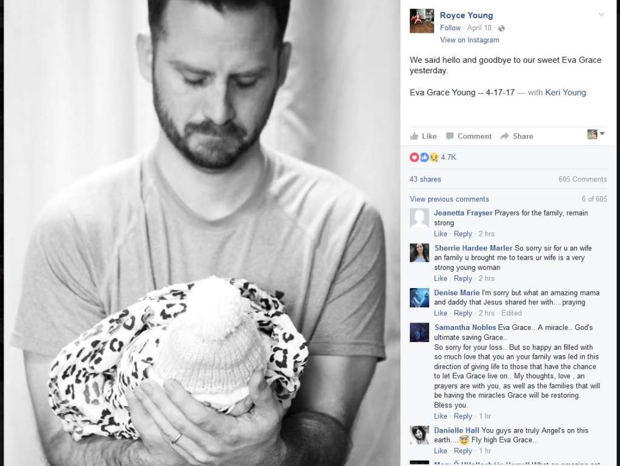The width and height of the screenshot is (620, 466).
Task: Open the 43 shares list
Action: [x=425, y=180]
